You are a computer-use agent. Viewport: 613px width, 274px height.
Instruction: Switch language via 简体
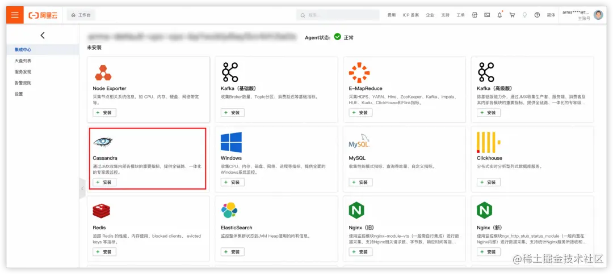coord(551,15)
